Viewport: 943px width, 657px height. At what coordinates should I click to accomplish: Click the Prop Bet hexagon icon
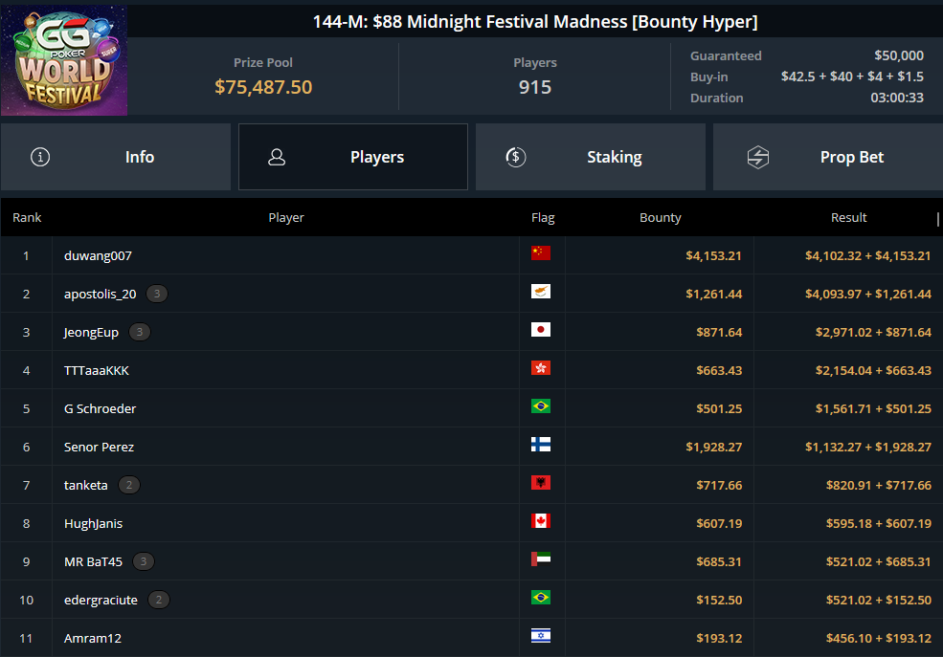[x=758, y=158]
